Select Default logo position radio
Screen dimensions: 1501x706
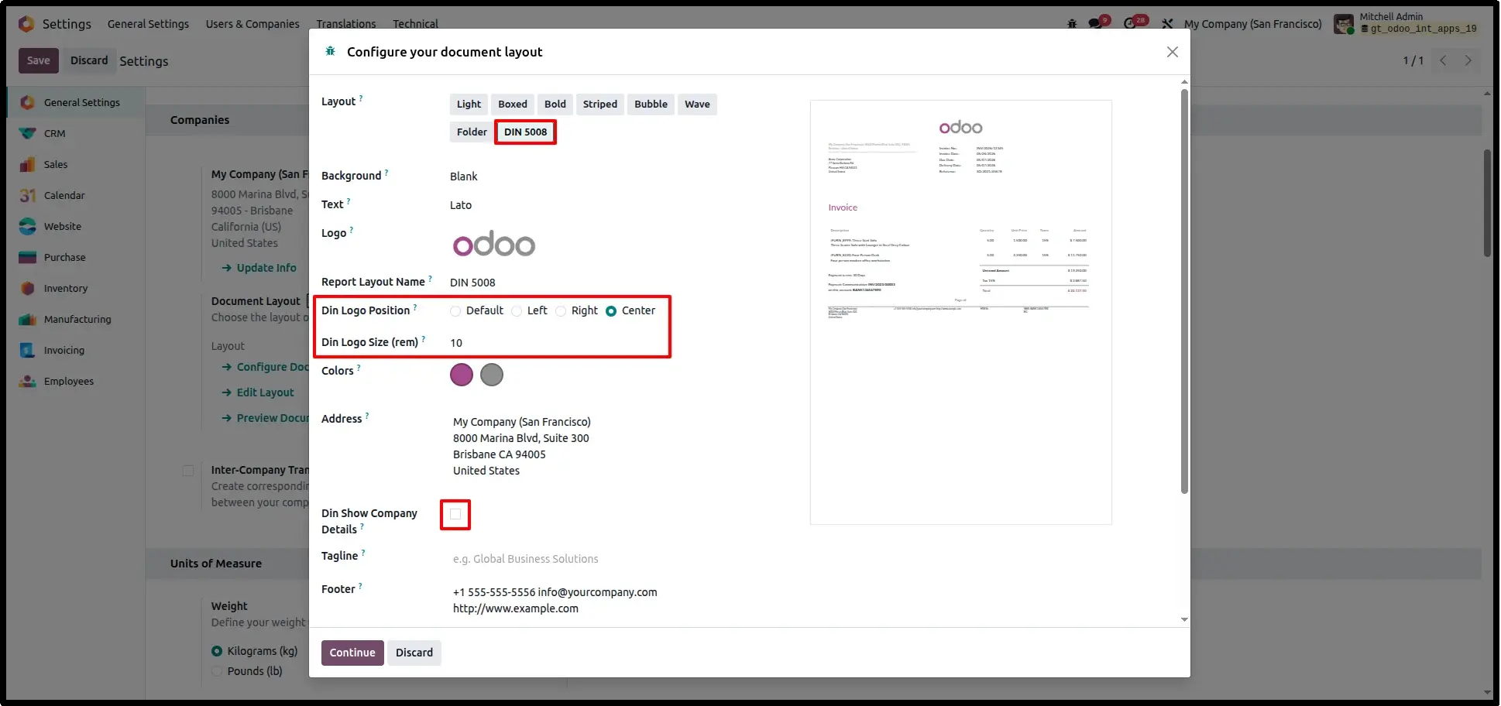click(455, 311)
